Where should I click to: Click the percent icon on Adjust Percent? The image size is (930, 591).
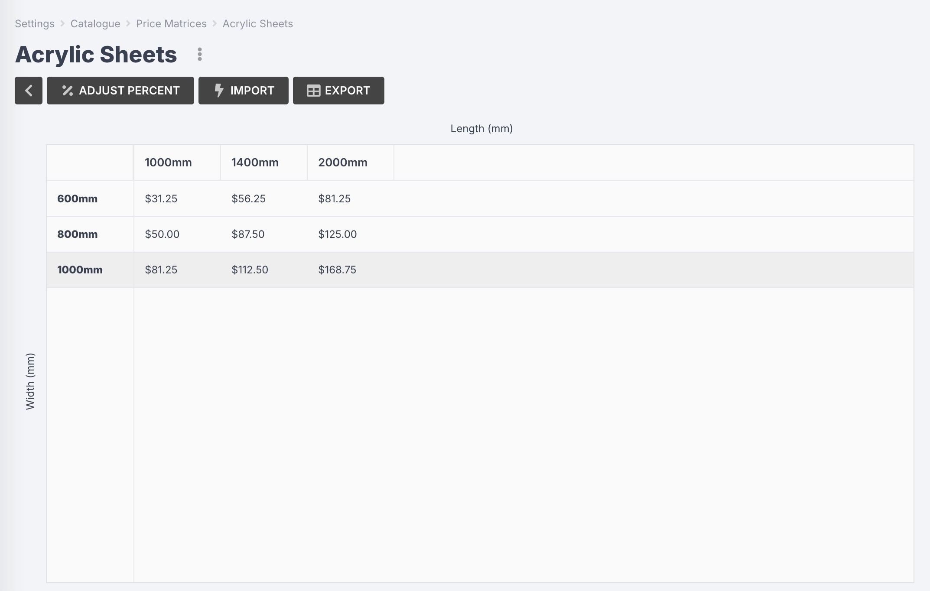click(67, 91)
